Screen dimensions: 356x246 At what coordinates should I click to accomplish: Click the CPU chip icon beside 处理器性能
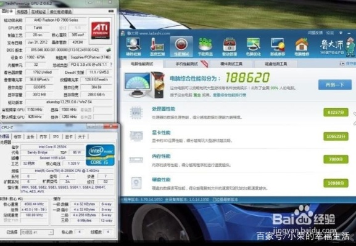[136, 113]
